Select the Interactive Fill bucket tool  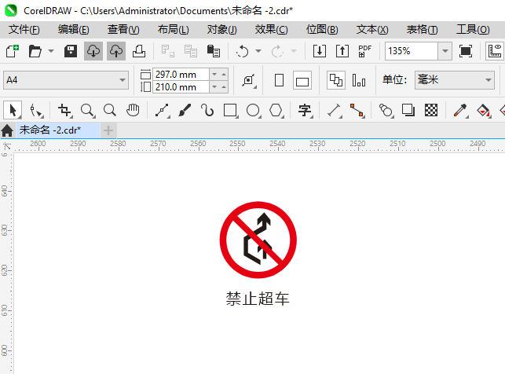pyautogui.click(x=483, y=111)
